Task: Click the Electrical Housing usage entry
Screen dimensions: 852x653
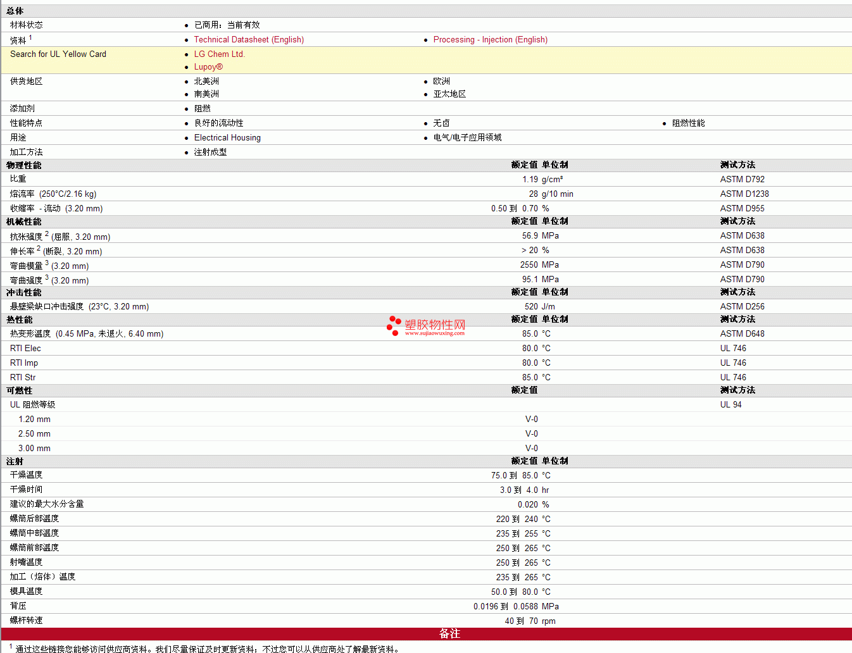Action: pos(227,137)
